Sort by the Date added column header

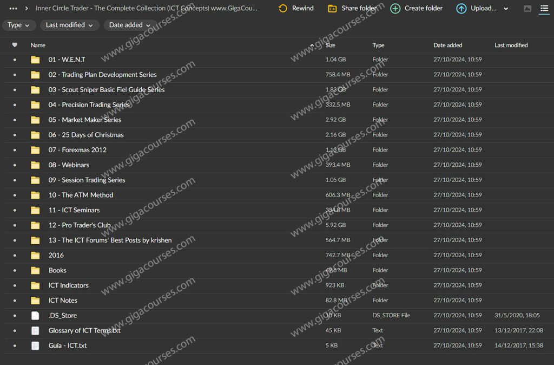tap(447, 45)
